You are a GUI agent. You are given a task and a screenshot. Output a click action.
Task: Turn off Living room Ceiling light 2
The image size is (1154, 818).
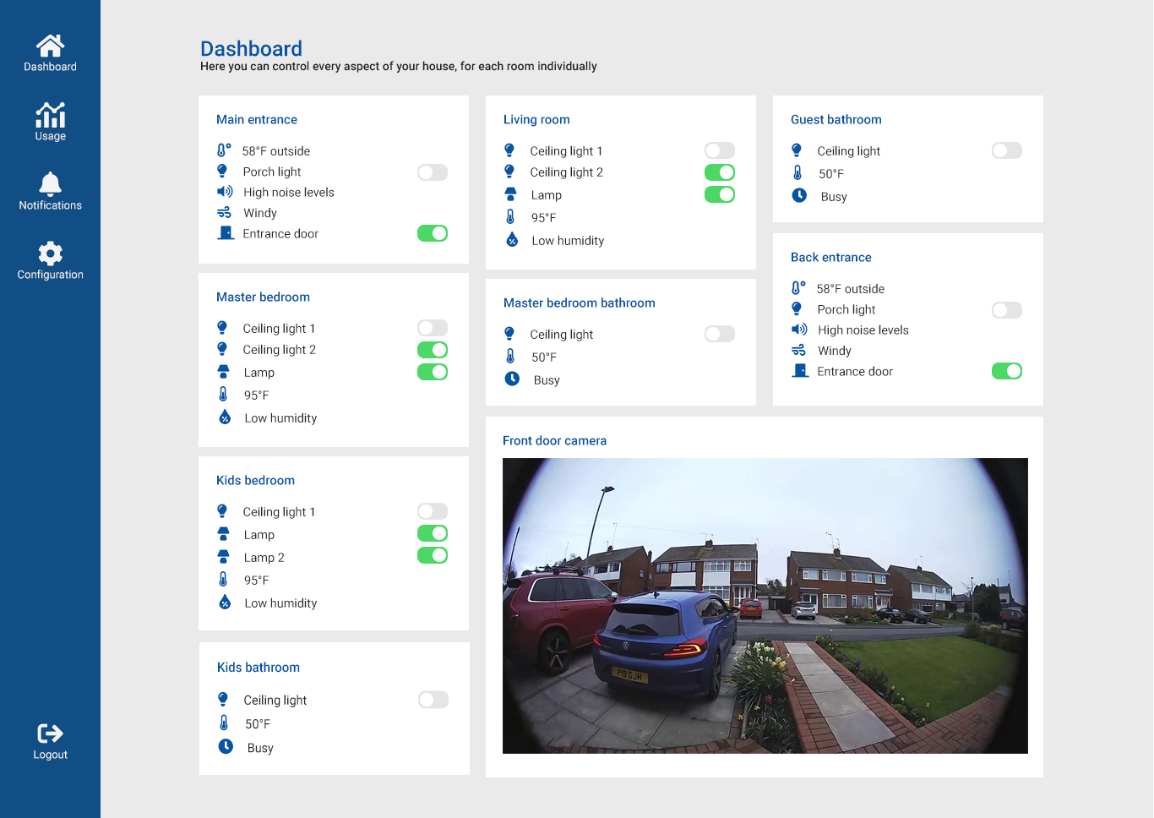719,172
